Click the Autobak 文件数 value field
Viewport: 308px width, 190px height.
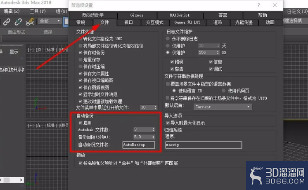pos(142,130)
